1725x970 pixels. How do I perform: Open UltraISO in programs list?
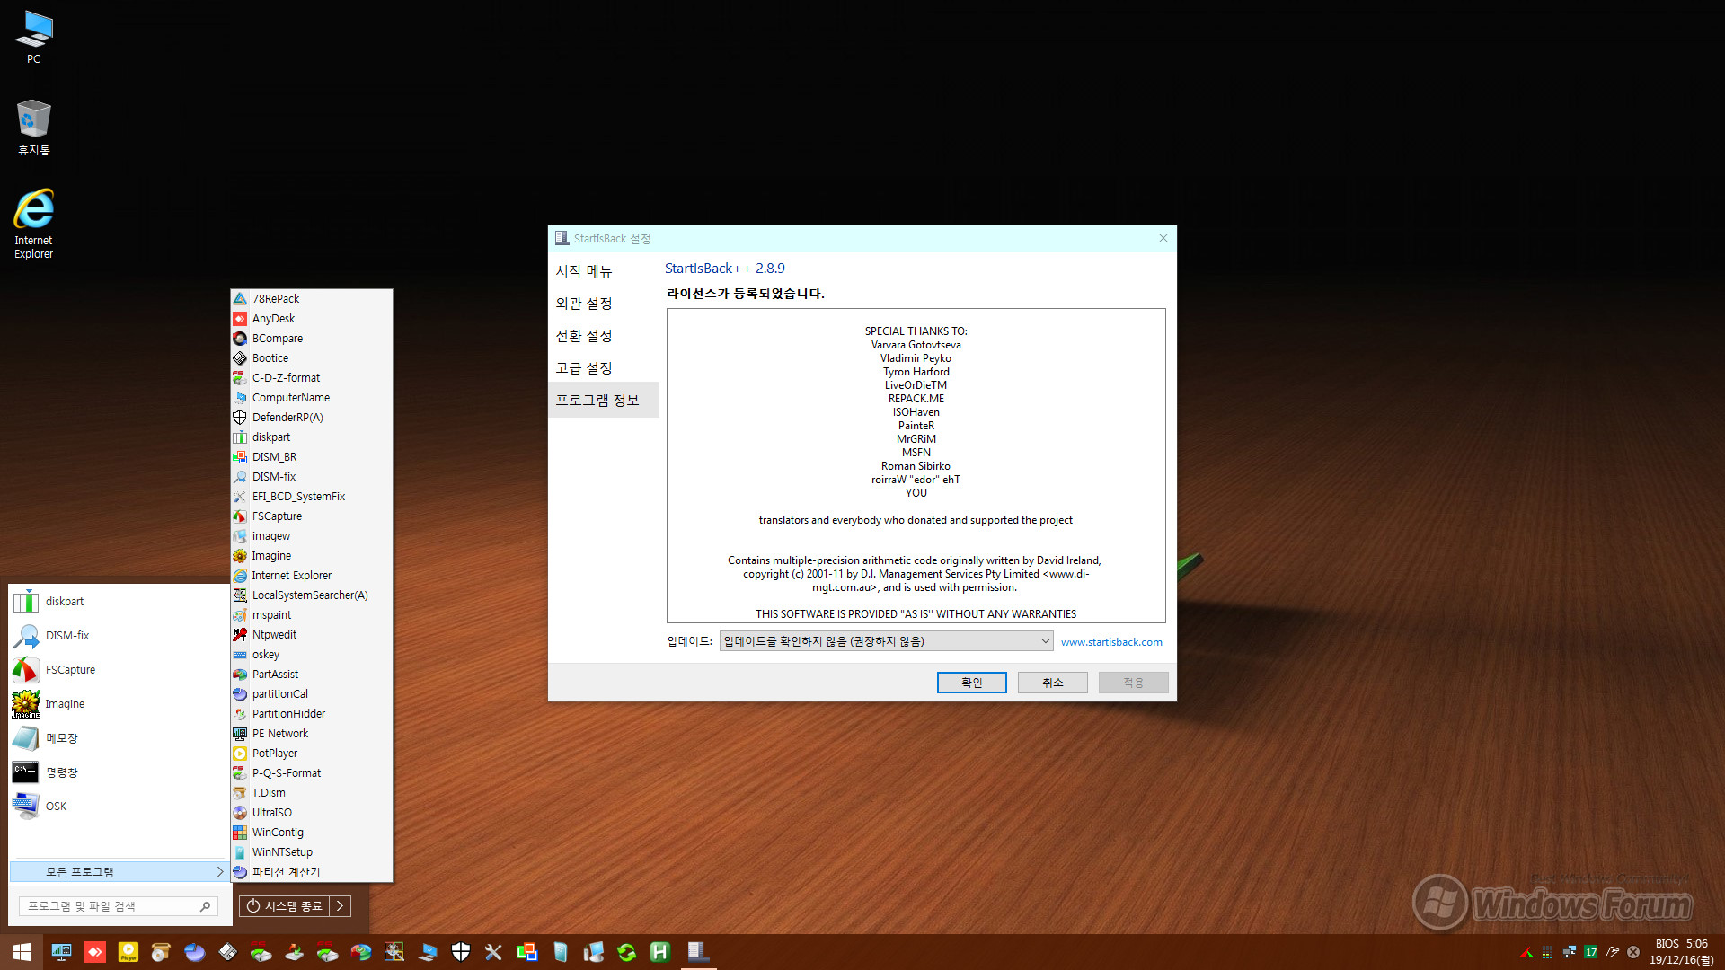point(311,813)
